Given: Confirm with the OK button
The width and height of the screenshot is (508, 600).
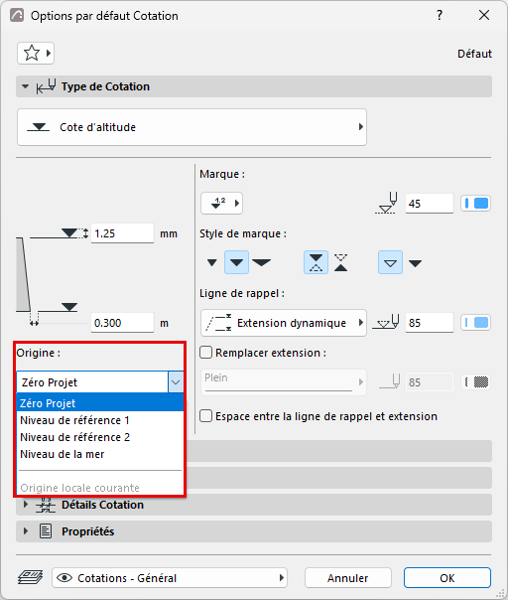Looking at the screenshot, I should click(447, 578).
